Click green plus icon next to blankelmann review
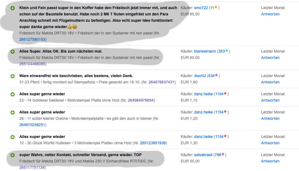This screenshot has width=299, height=171. pyautogui.click(x=13, y=51)
